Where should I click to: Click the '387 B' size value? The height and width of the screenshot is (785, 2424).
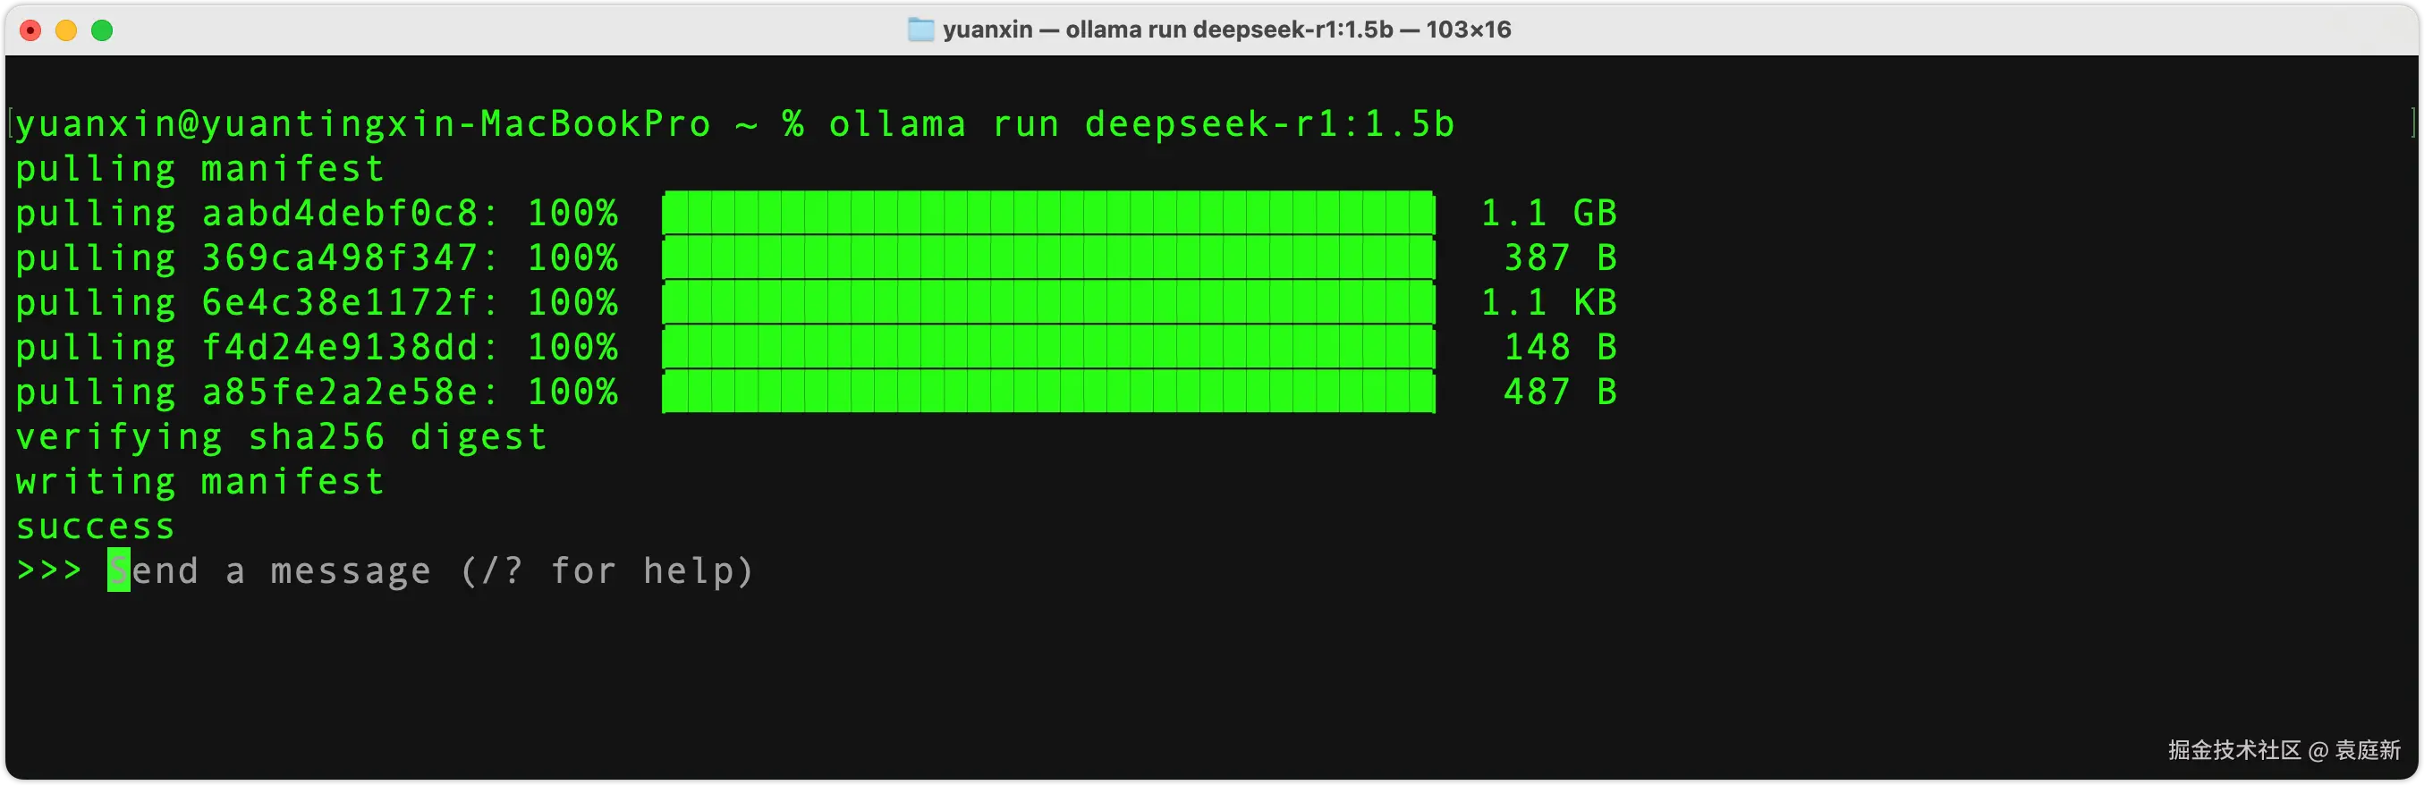coord(1560,257)
